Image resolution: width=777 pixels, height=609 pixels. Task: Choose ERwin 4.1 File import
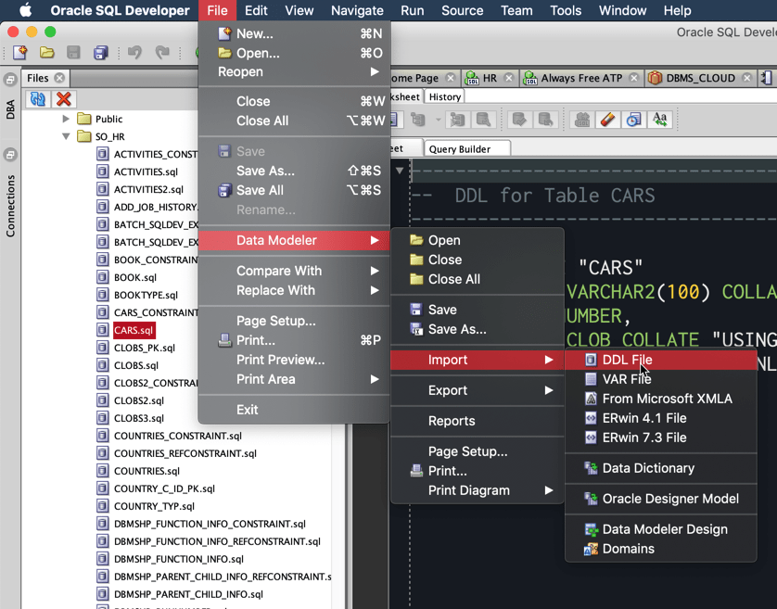point(661,419)
